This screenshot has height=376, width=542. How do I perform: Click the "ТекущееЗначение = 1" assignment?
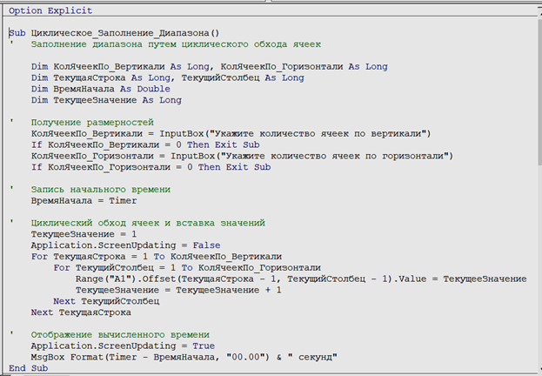[84, 234]
